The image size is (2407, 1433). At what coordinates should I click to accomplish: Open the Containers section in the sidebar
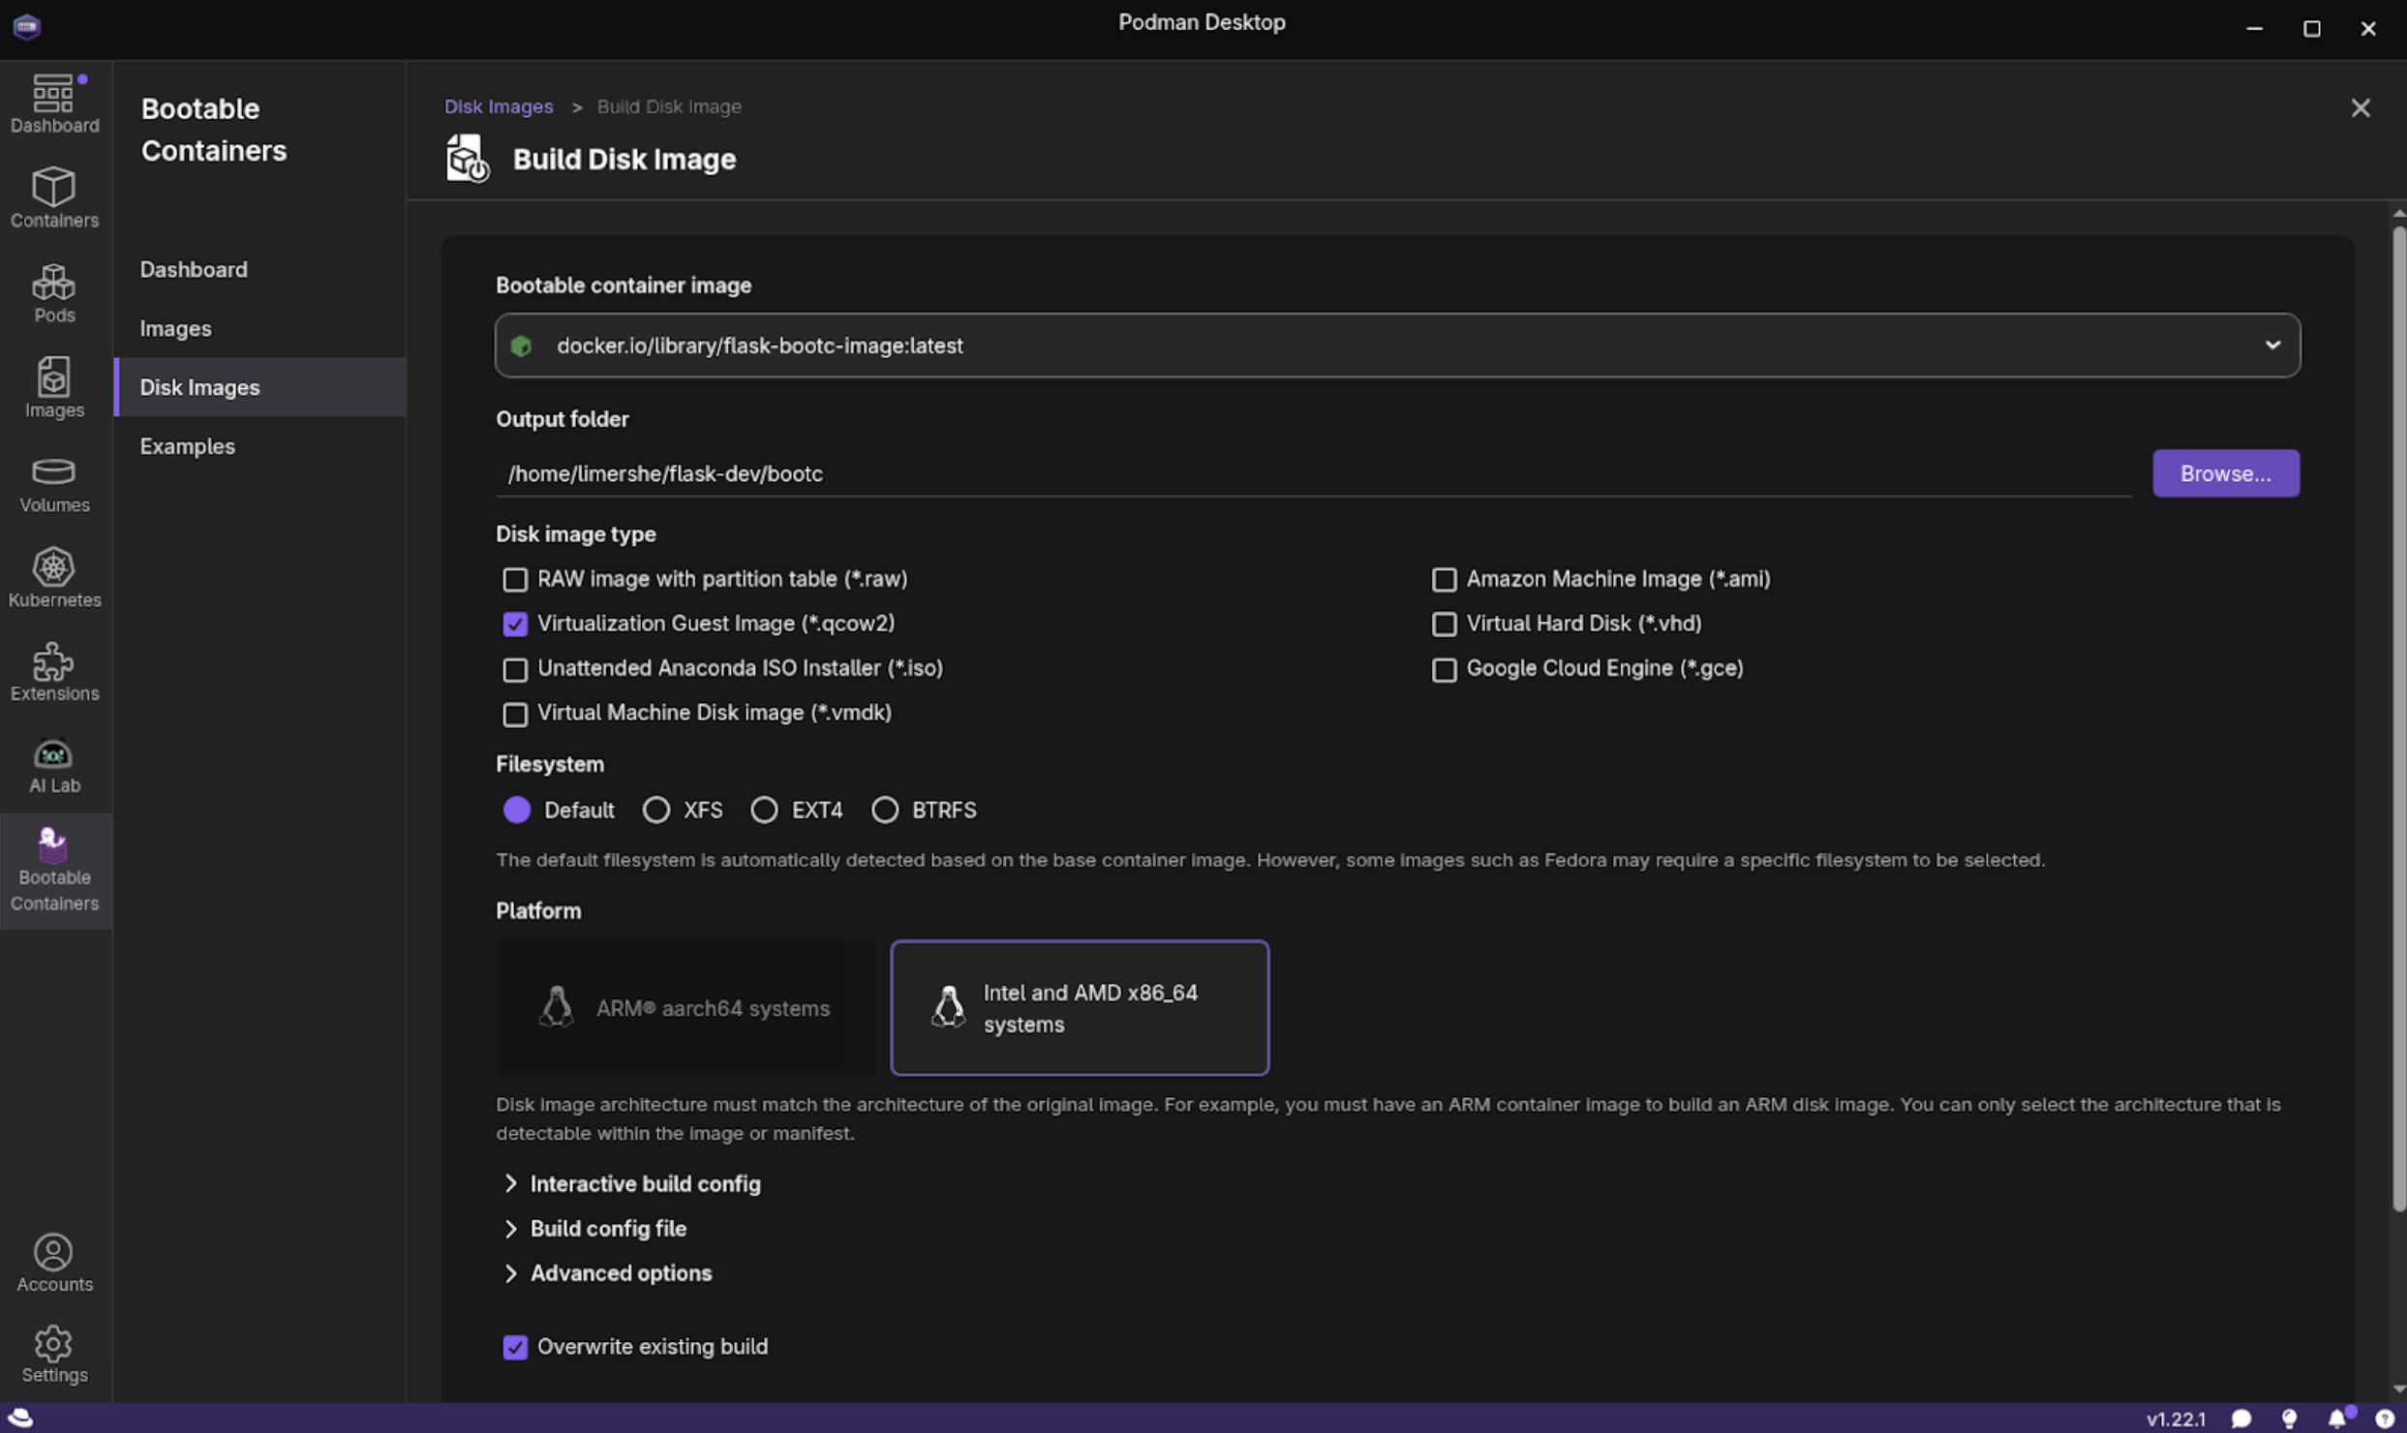point(54,198)
